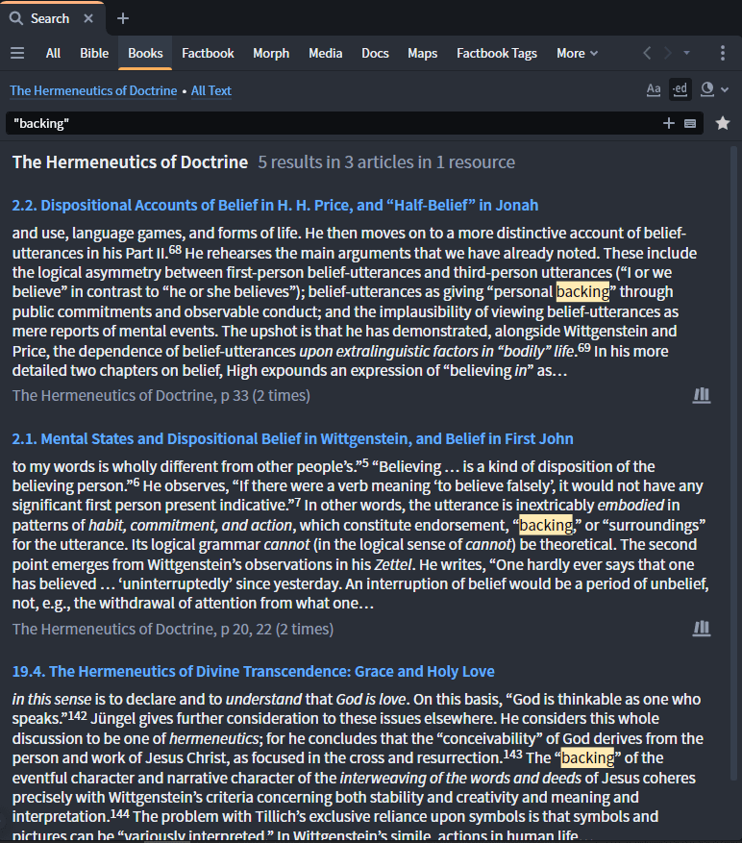
Task: Open the 19.4 Divine Transcendence article heading
Action: [x=253, y=671]
